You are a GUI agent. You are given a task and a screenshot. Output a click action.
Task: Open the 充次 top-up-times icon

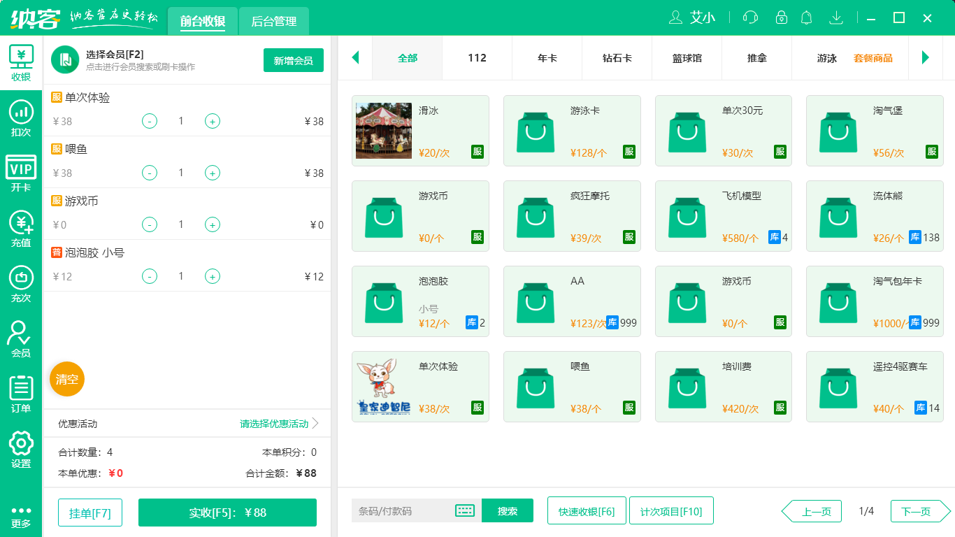point(21,278)
